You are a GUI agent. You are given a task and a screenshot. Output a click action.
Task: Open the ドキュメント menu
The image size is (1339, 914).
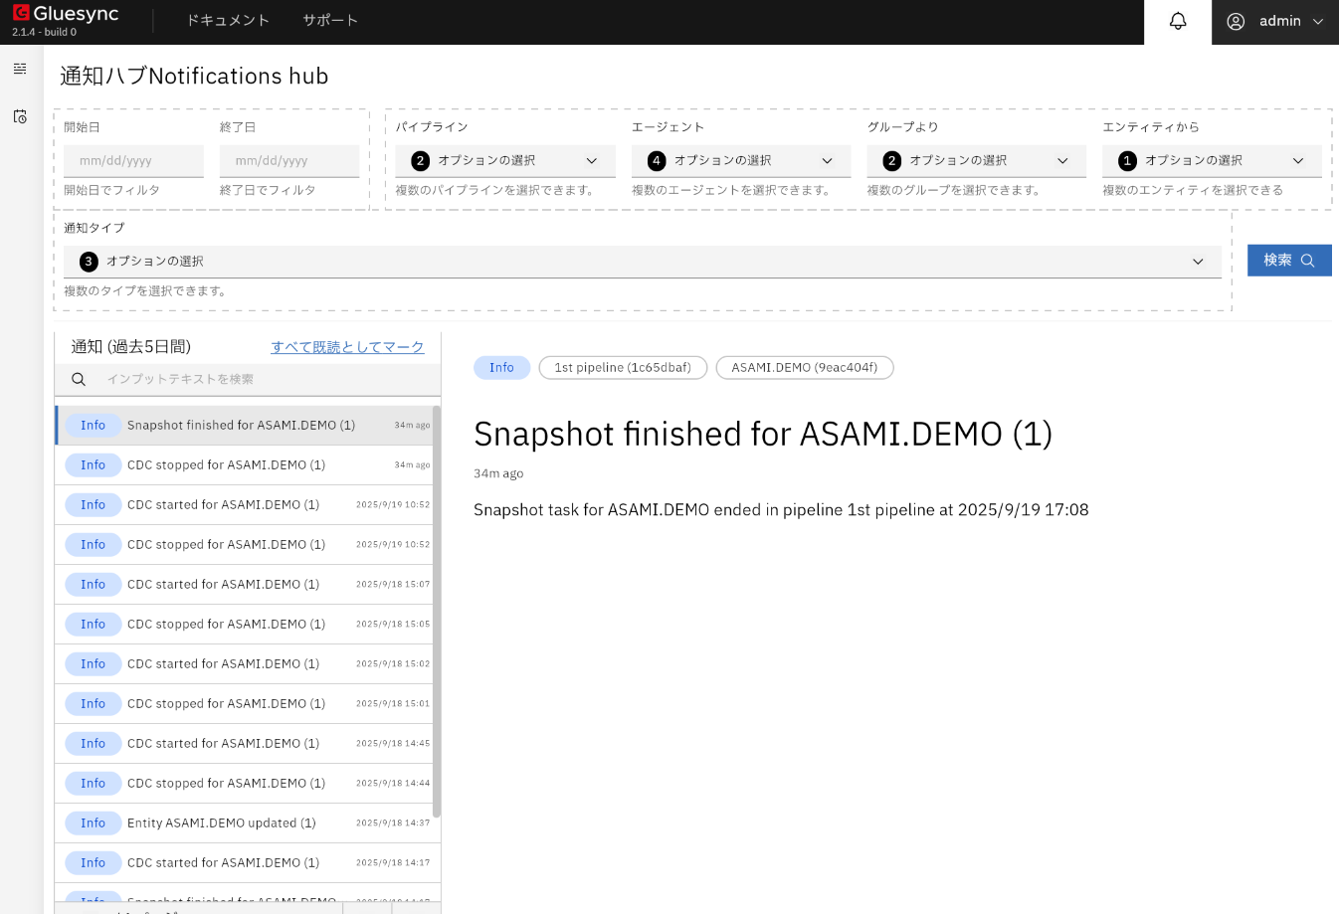click(228, 21)
